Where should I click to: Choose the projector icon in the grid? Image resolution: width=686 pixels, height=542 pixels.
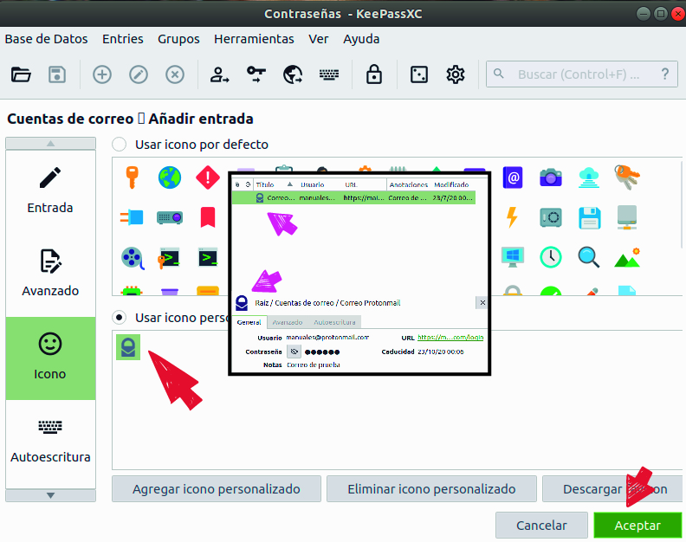click(170, 217)
